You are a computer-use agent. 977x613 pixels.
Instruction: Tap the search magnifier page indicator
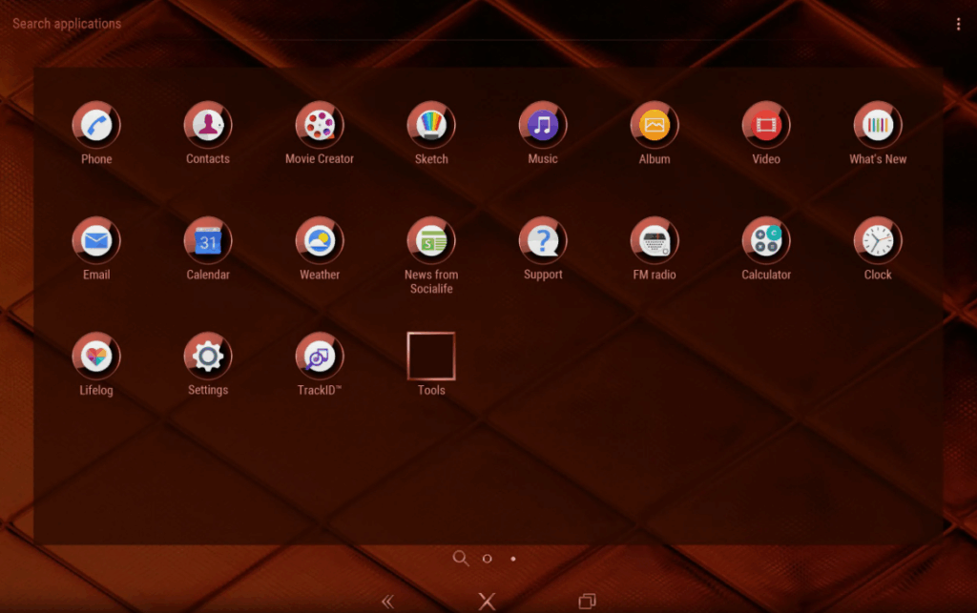(x=461, y=559)
